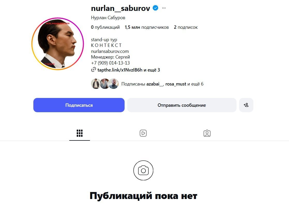
Task: Click the link chain icon
Action: click(93, 70)
